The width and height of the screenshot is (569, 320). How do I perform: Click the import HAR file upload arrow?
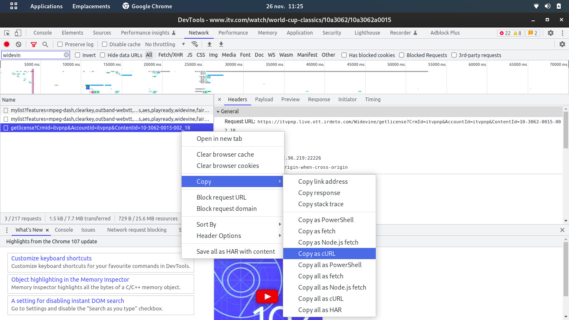pyautogui.click(x=210, y=44)
